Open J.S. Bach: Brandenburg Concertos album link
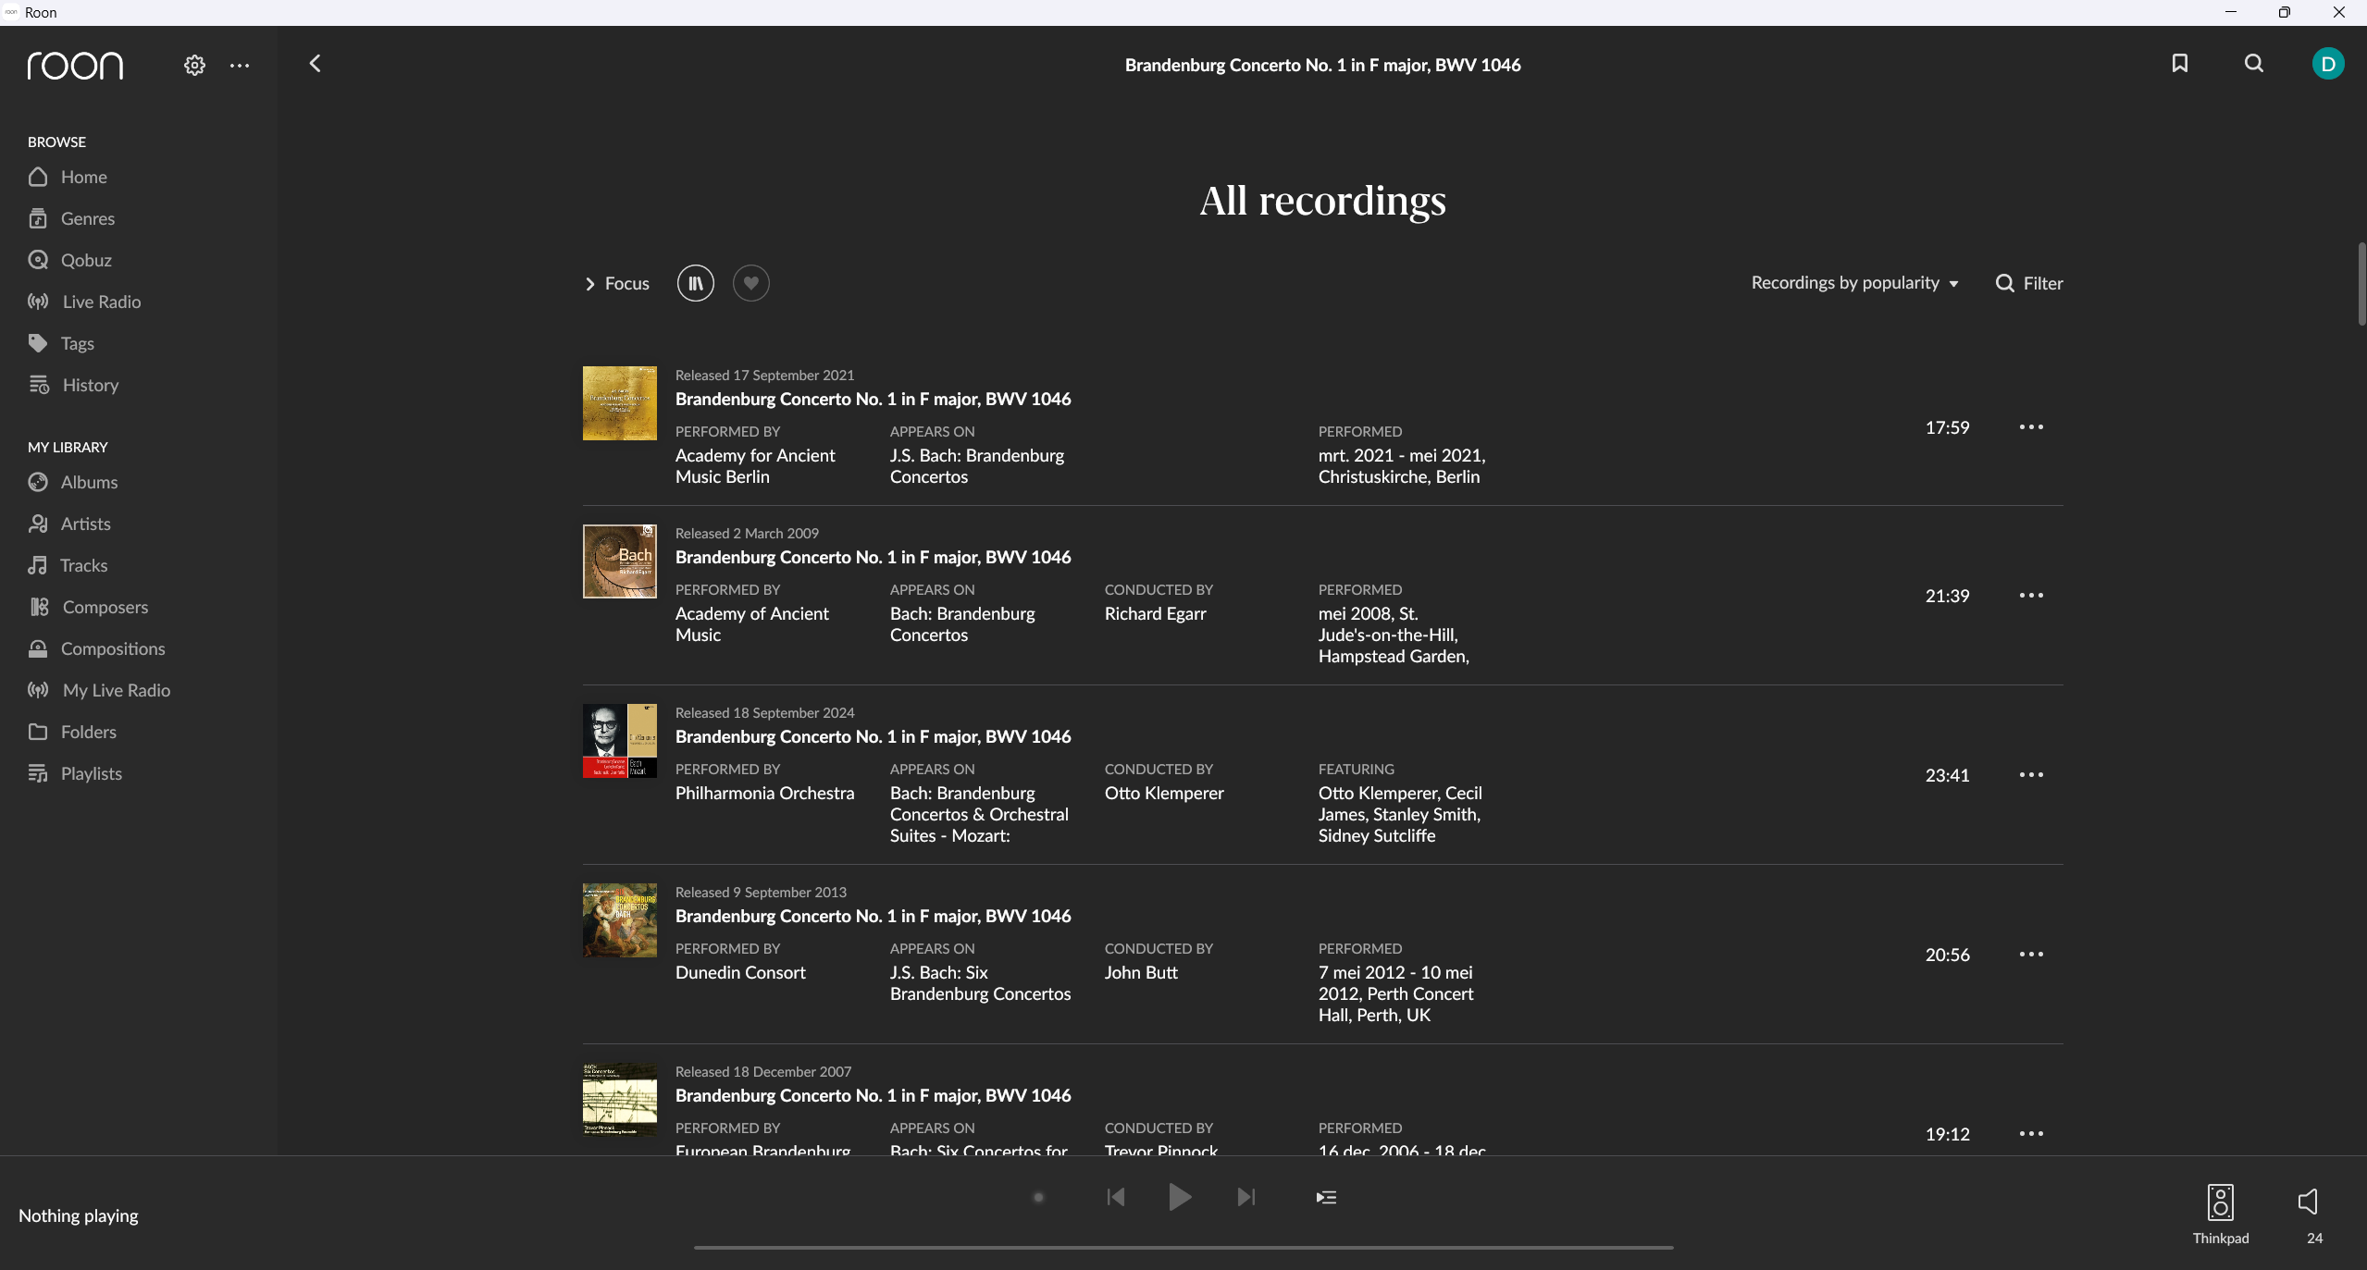Screen dimensions: 2367x1270 (977, 466)
